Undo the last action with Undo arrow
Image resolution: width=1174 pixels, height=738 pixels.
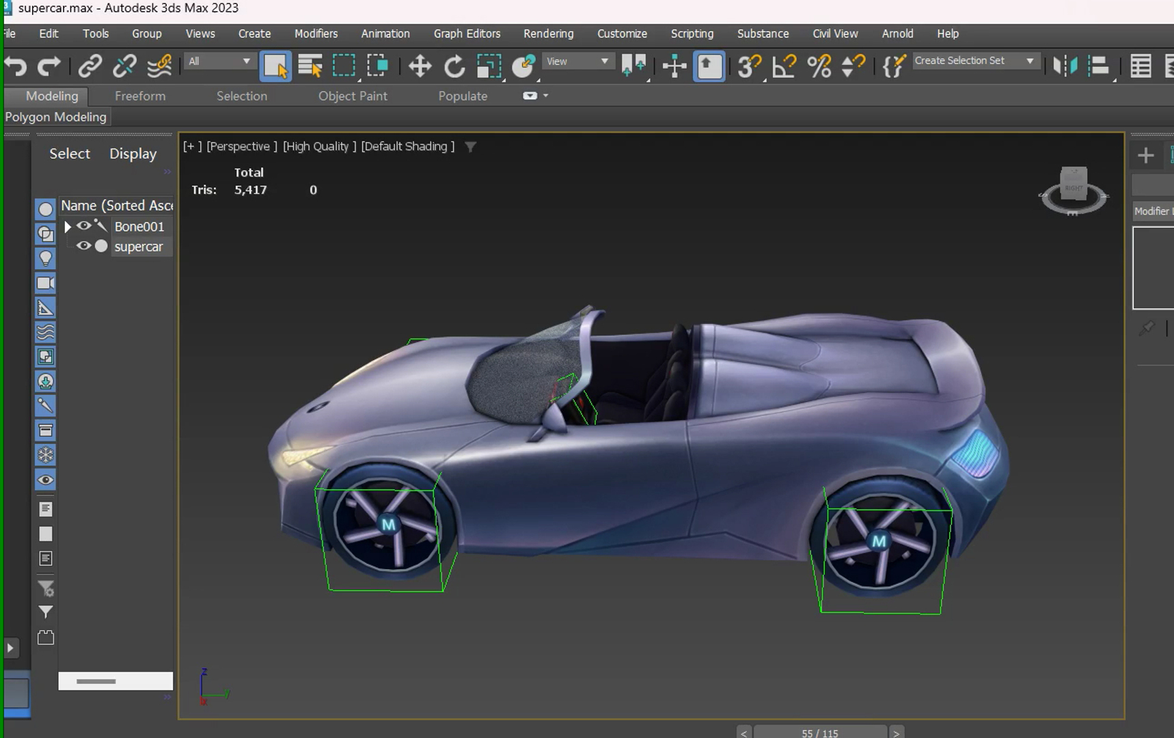[15, 66]
